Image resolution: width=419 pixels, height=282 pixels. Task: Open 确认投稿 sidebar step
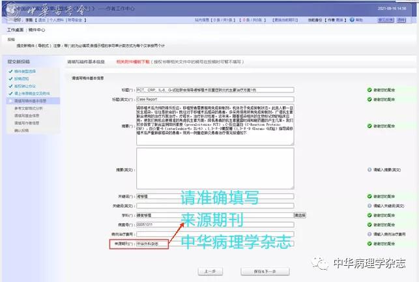tap(22, 130)
